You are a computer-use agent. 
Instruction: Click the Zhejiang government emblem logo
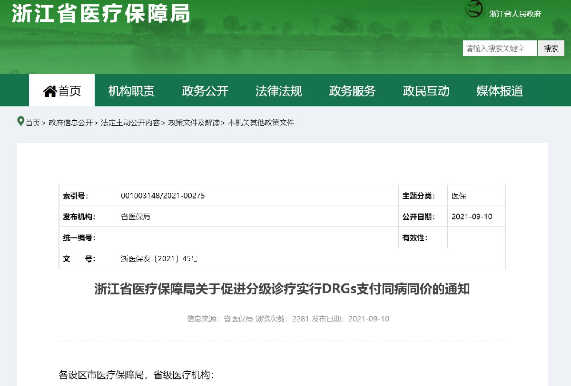474,9
